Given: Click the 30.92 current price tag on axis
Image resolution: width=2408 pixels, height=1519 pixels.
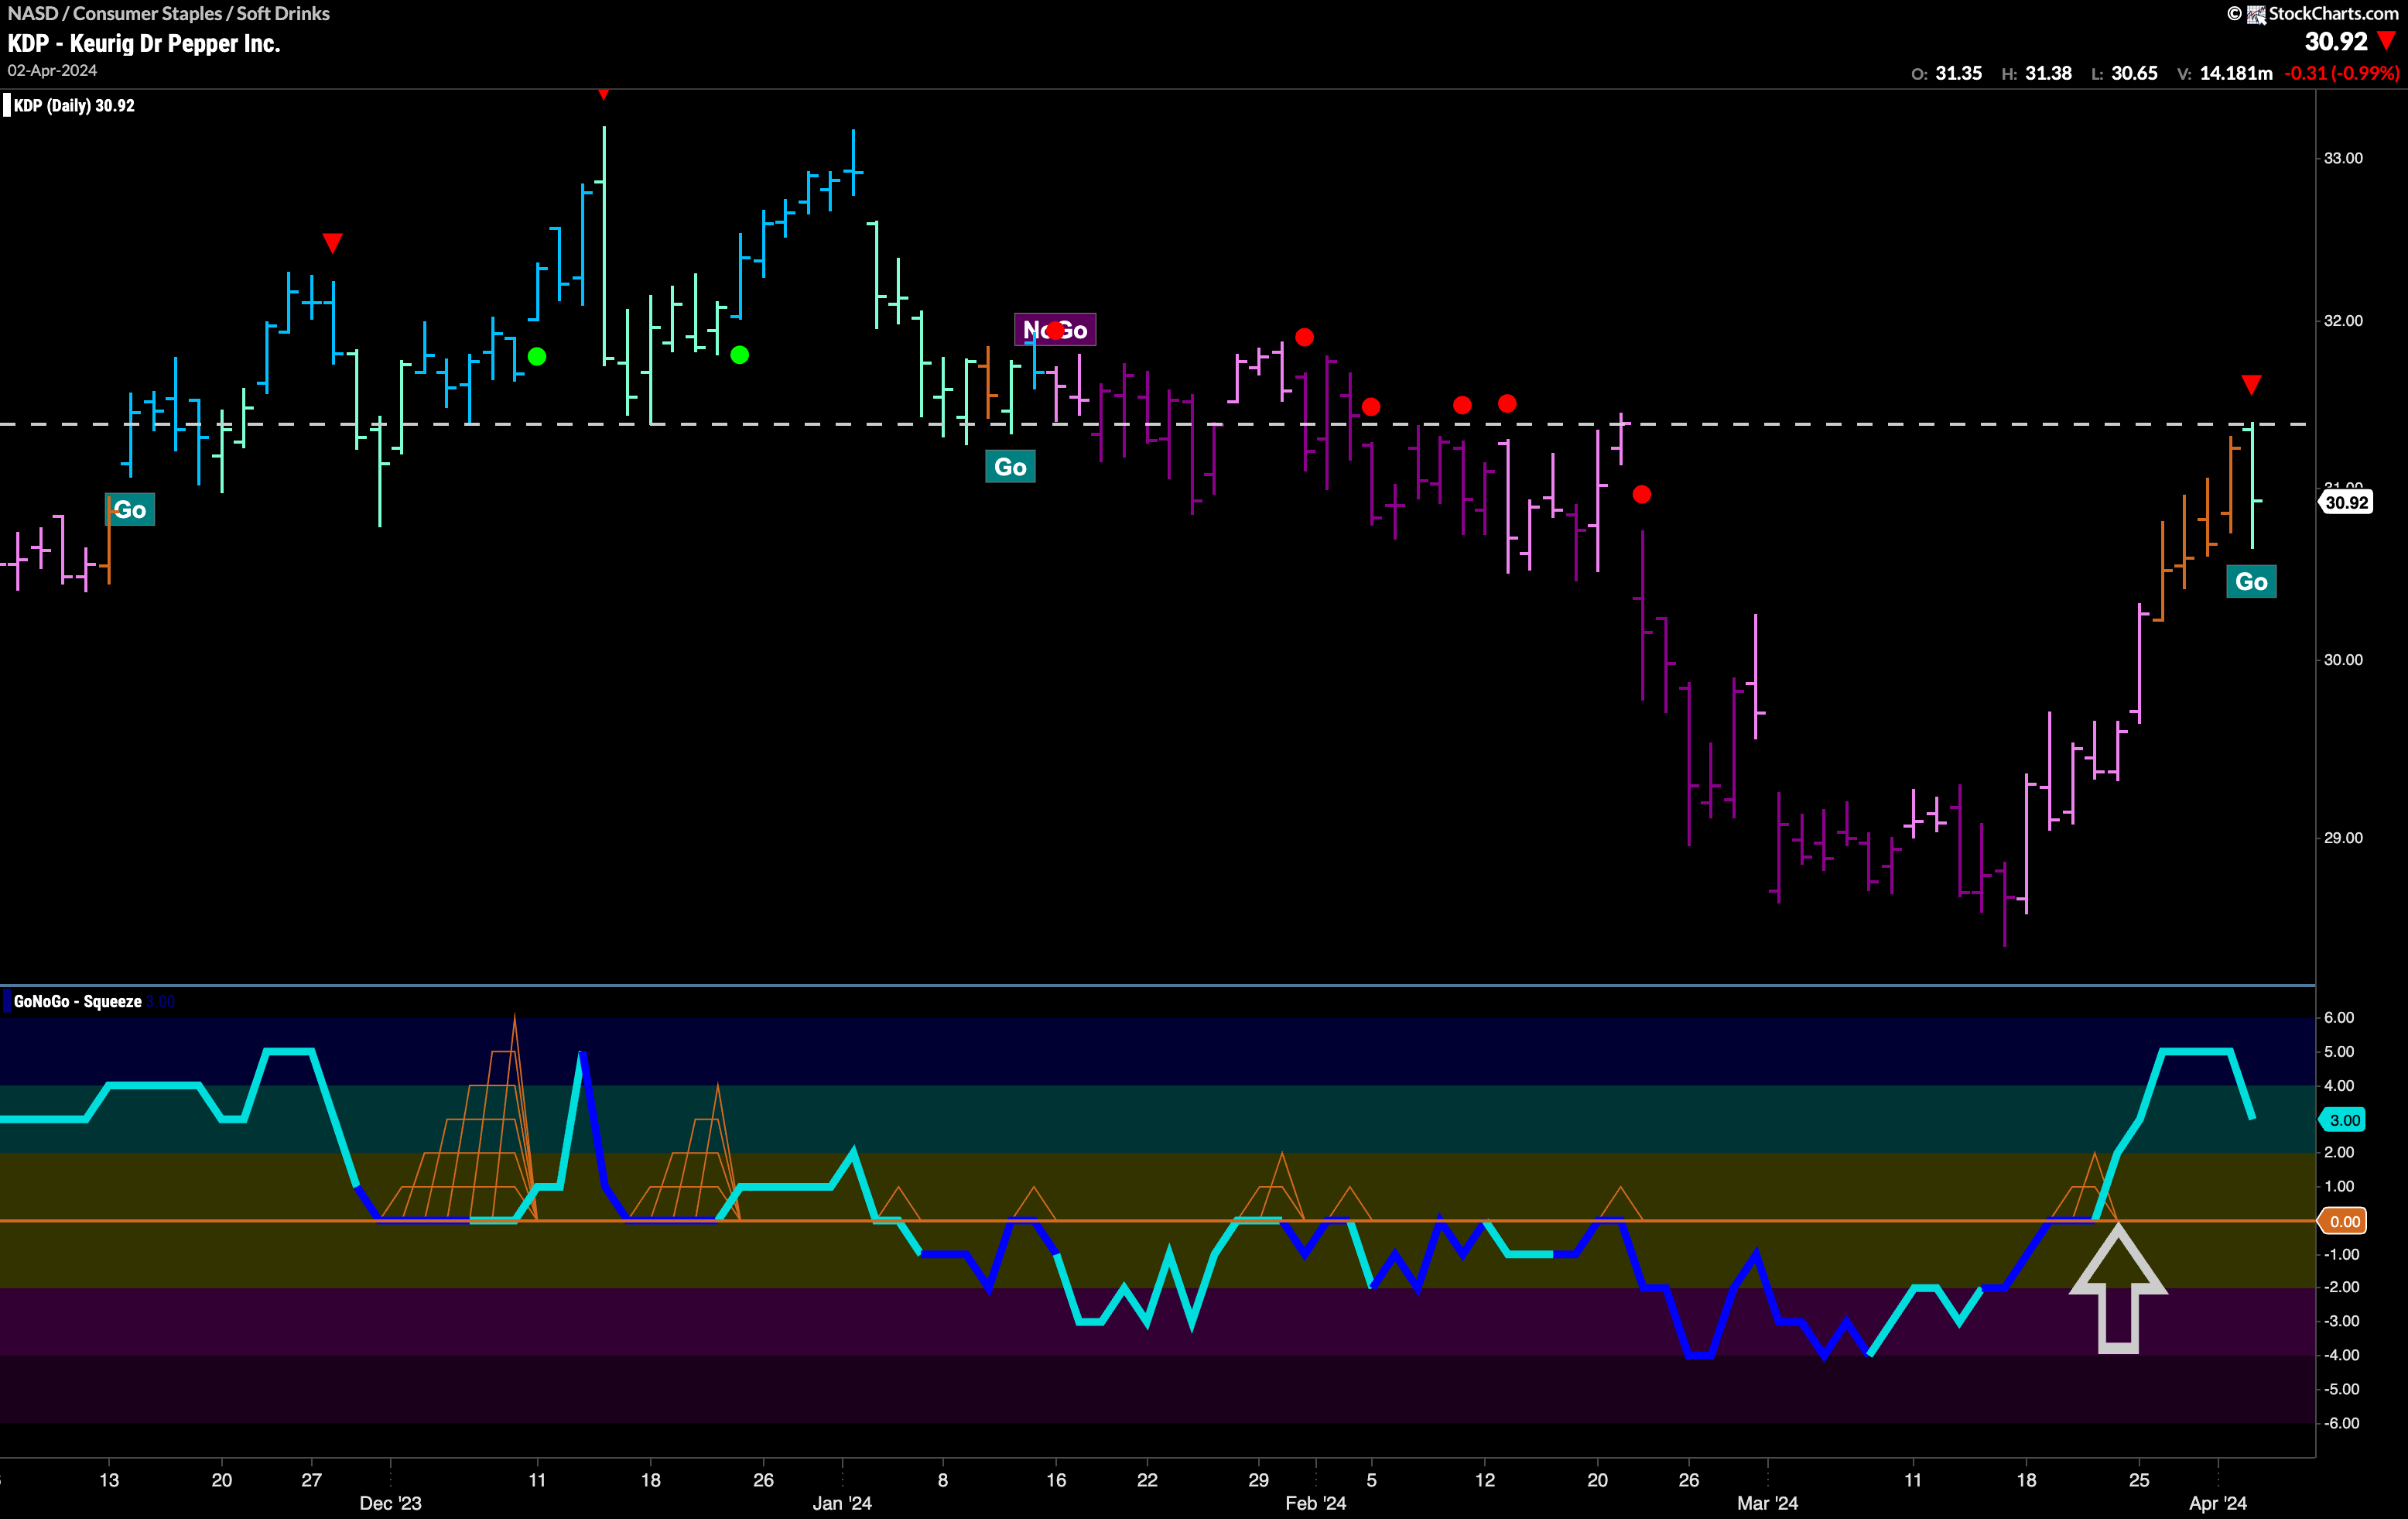Looking at the screenshot, I should point(2345,502).
